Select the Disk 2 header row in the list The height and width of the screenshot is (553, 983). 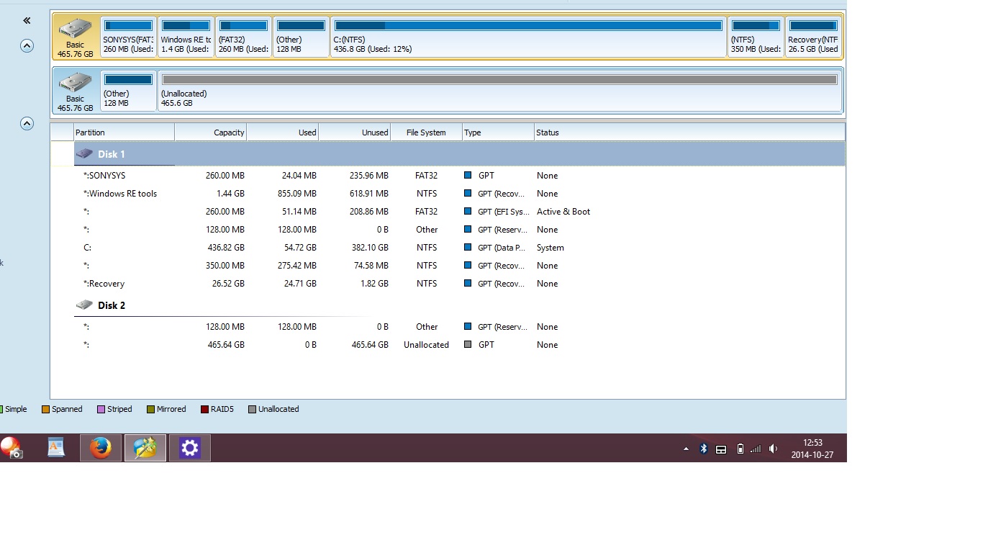pos(459,305)
